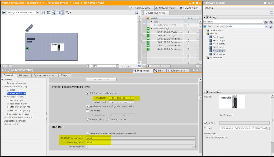Viewport: 274px width, 157px height.
Task: Select Catalog information in the properties tree
Action: (17, 83)
